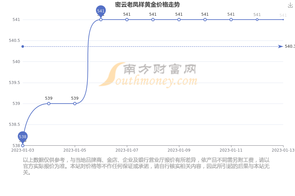
Task: Click the 541 max value pin marker
Action: [101, 11]
